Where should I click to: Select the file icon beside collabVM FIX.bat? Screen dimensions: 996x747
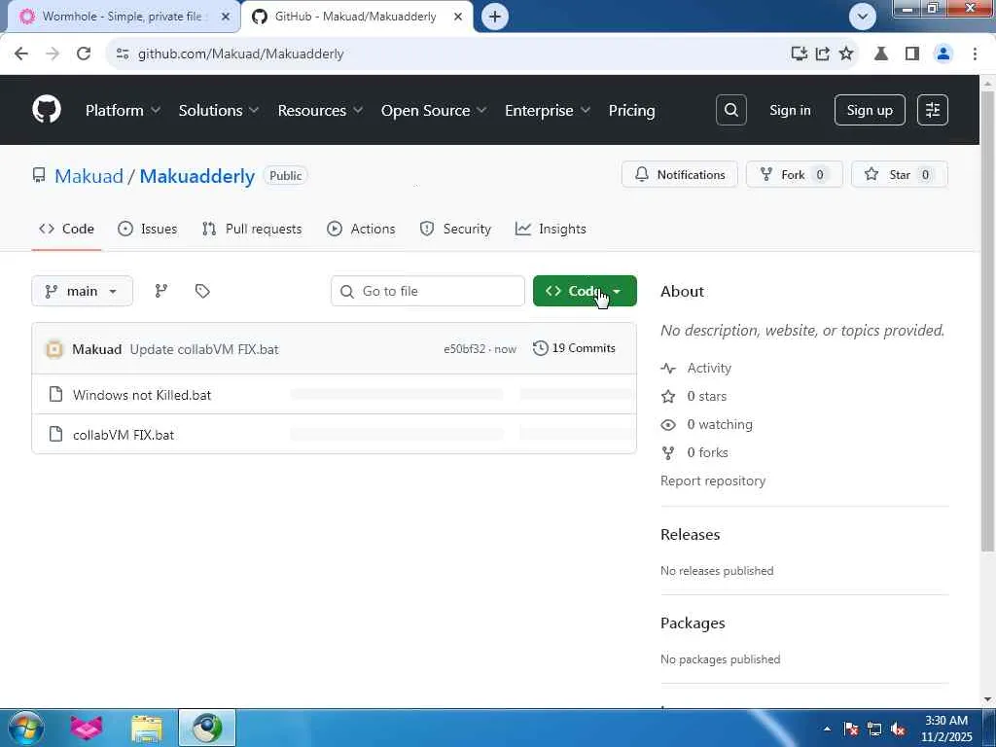pos(55,435)
